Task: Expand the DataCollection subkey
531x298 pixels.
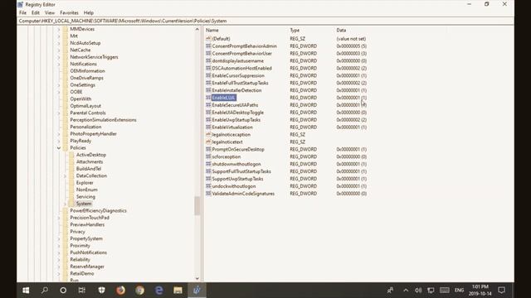Action: coord(65,176)
